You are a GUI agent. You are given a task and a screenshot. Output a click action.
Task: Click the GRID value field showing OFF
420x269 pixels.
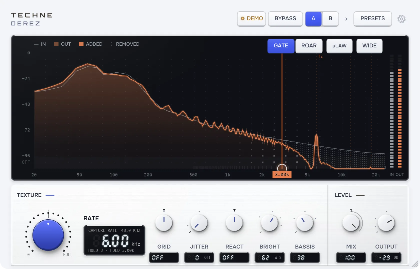(x=164, y=258)
